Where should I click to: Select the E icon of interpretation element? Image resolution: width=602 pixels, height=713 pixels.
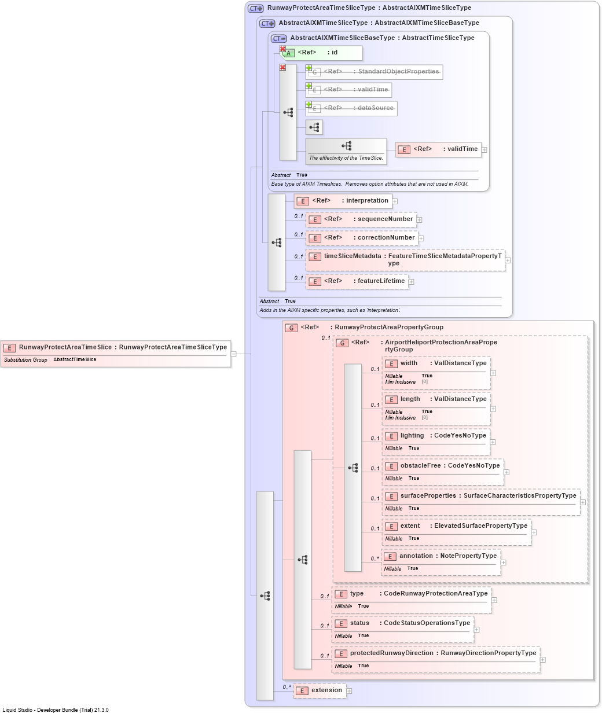(303, 201)
